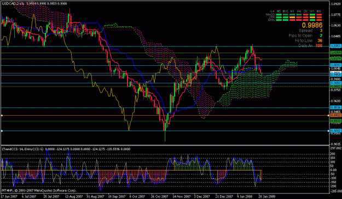This screenshot has width=342, height=199.
Task: Click the STR signal bar under H1
Action: 292,17
